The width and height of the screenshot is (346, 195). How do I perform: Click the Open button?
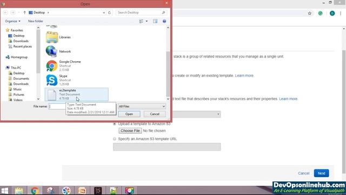[129, 114]
